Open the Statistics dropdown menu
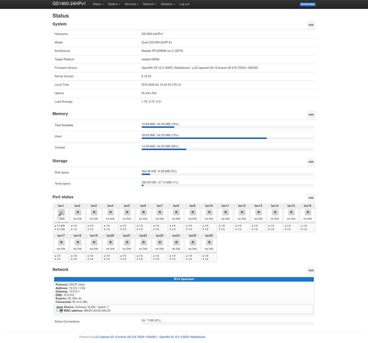 pyautogui.click(x=168, y=4)
